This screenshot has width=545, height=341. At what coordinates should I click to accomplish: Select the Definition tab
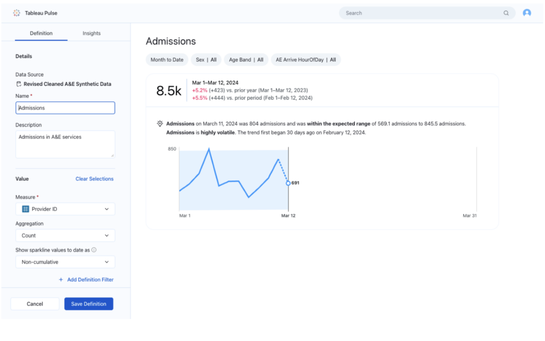click(41, 33)
